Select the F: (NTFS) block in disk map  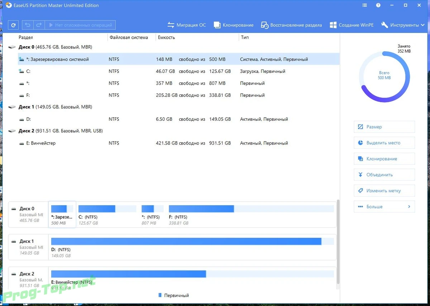(251, 214)
